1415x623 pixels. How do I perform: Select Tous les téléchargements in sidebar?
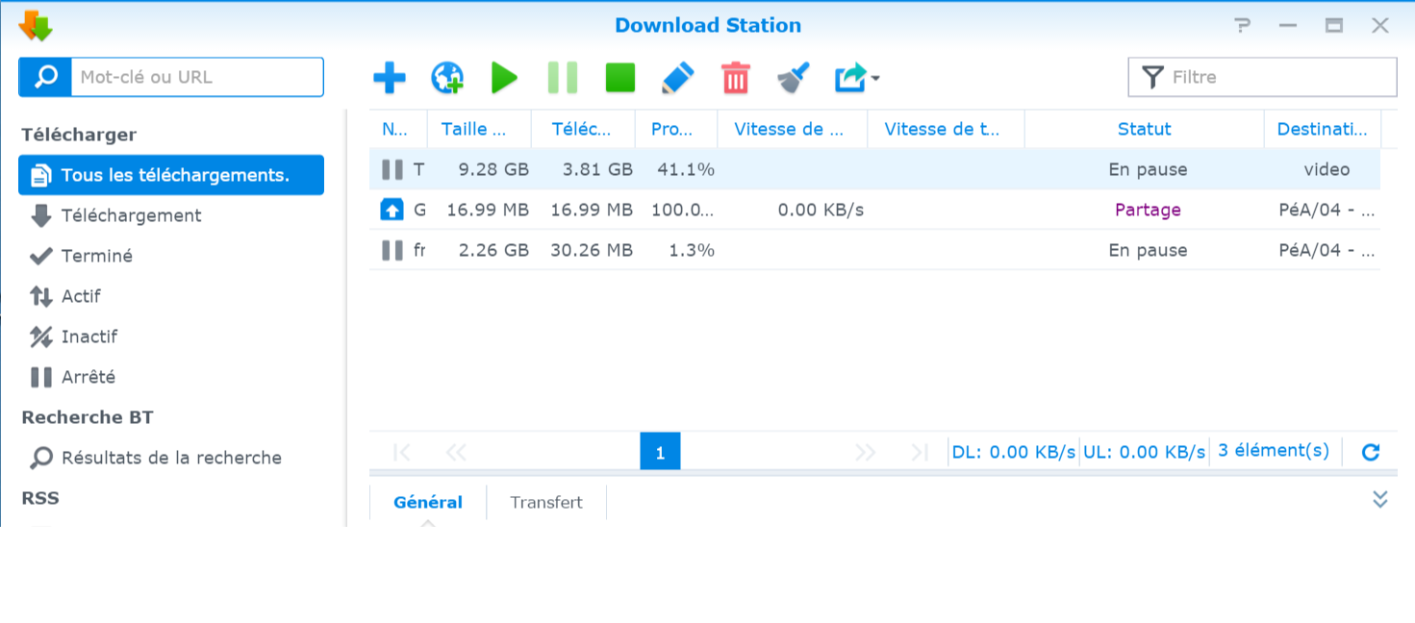point(171,175)
